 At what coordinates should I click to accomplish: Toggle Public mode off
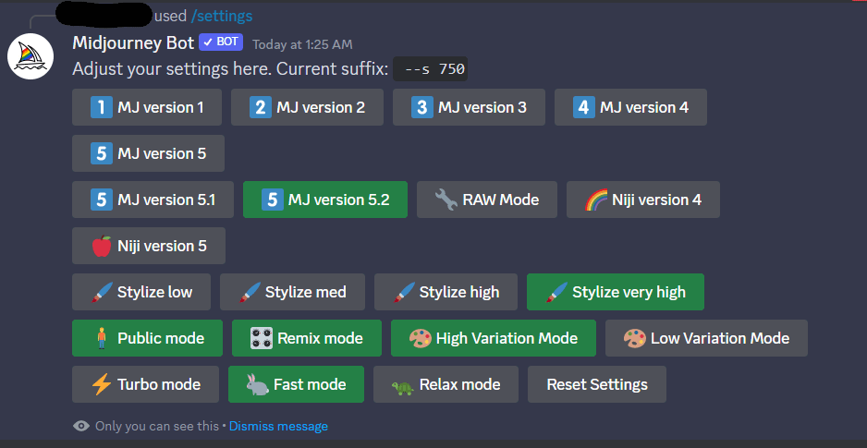coord(147,338)
